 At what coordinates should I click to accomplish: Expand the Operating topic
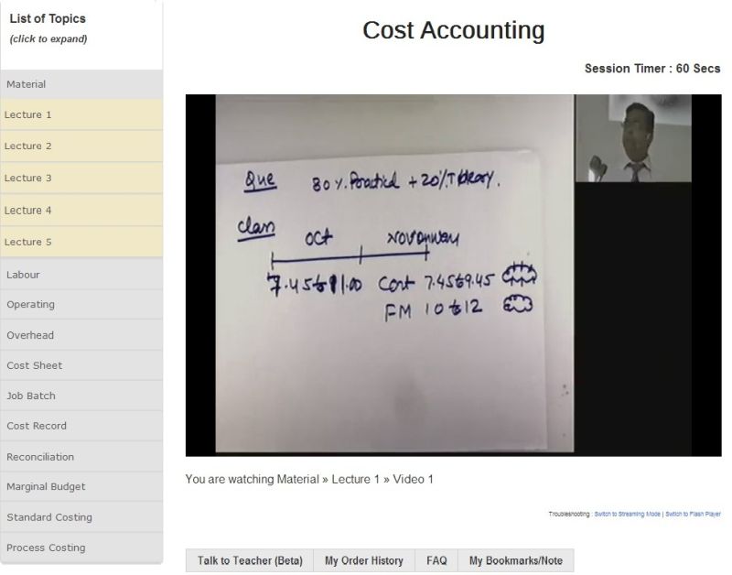81,305
